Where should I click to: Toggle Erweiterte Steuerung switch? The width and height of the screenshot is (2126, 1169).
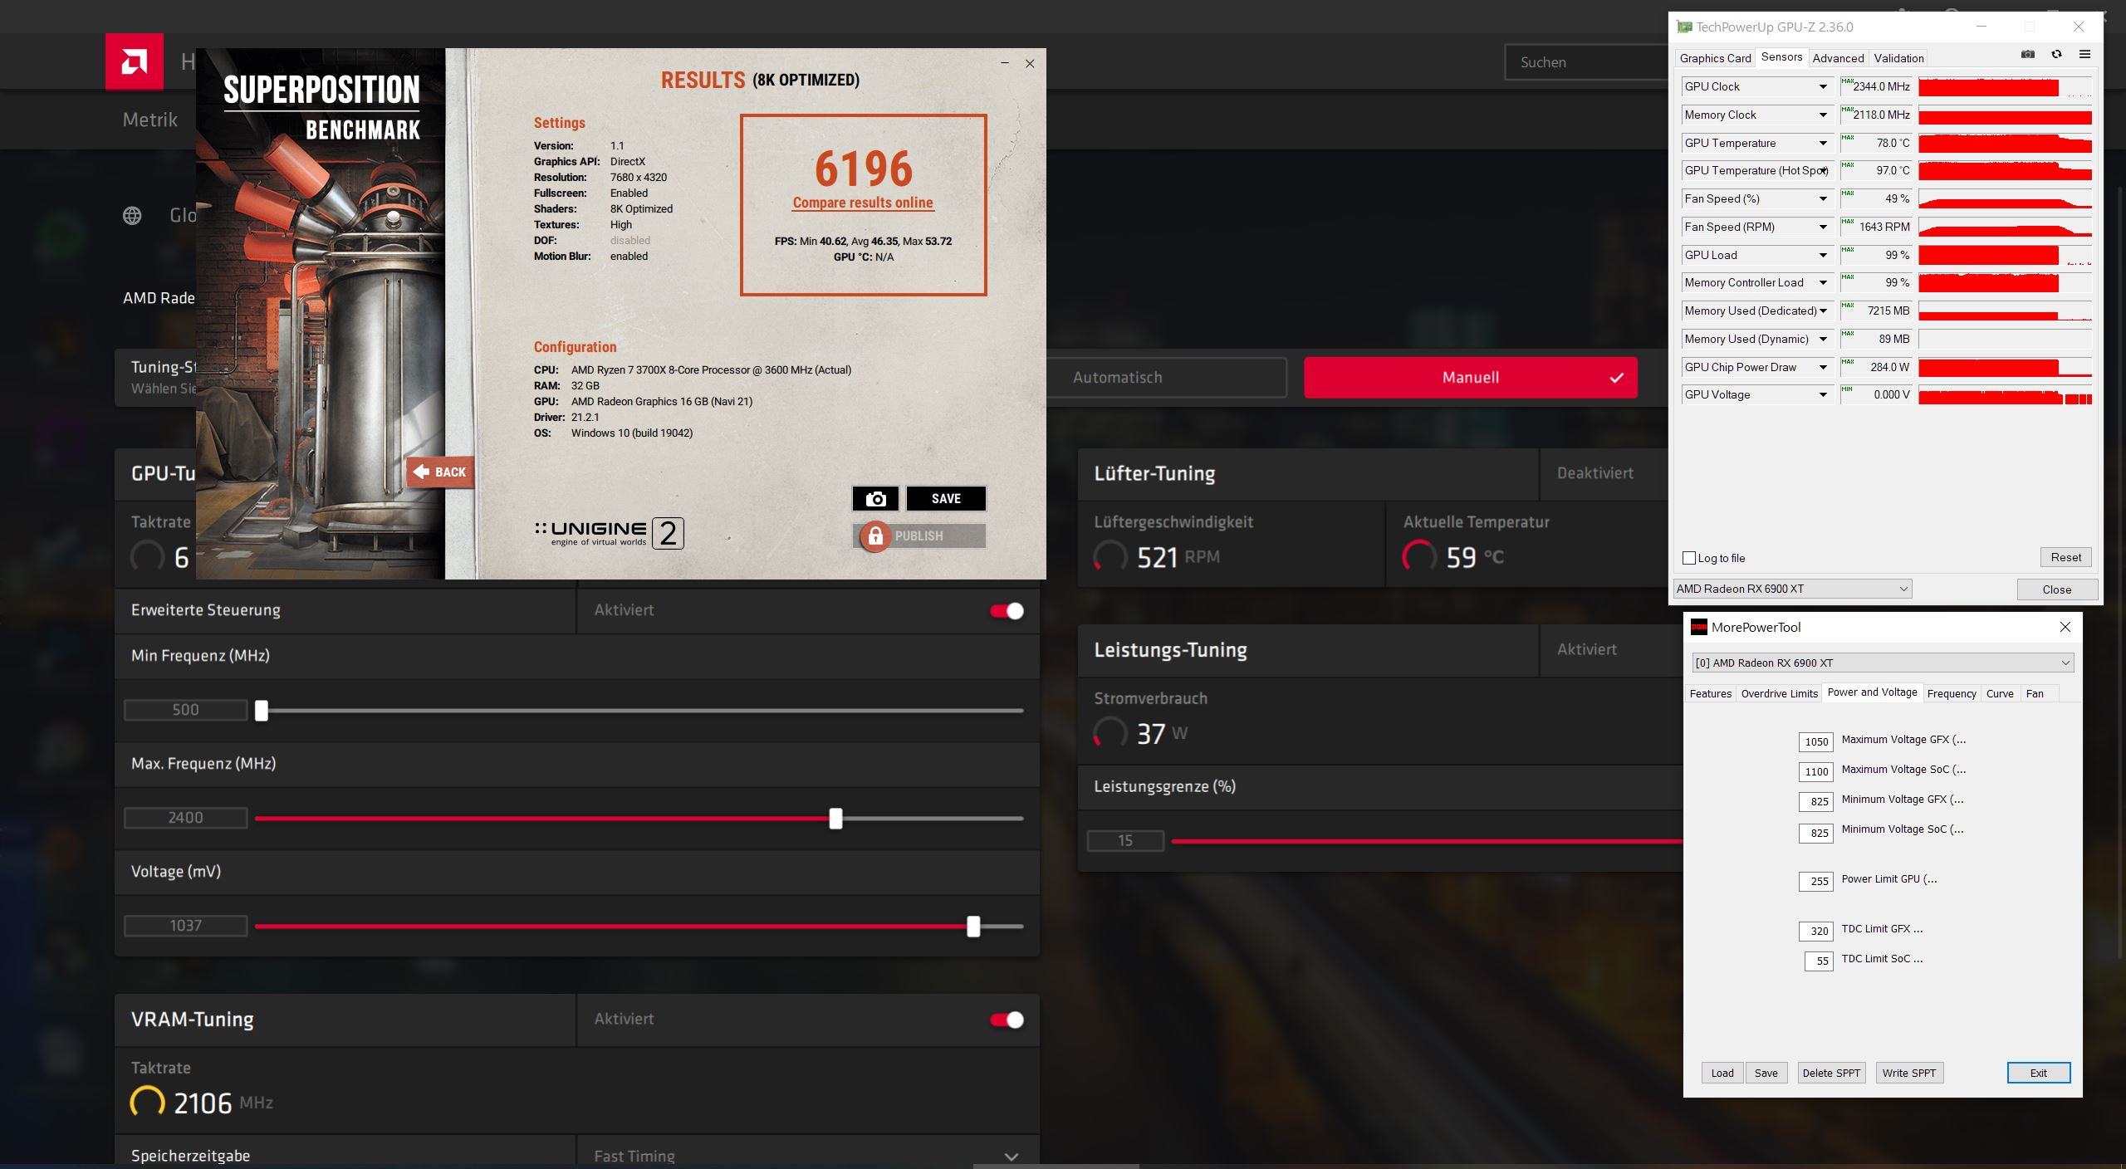(1007, 611)
